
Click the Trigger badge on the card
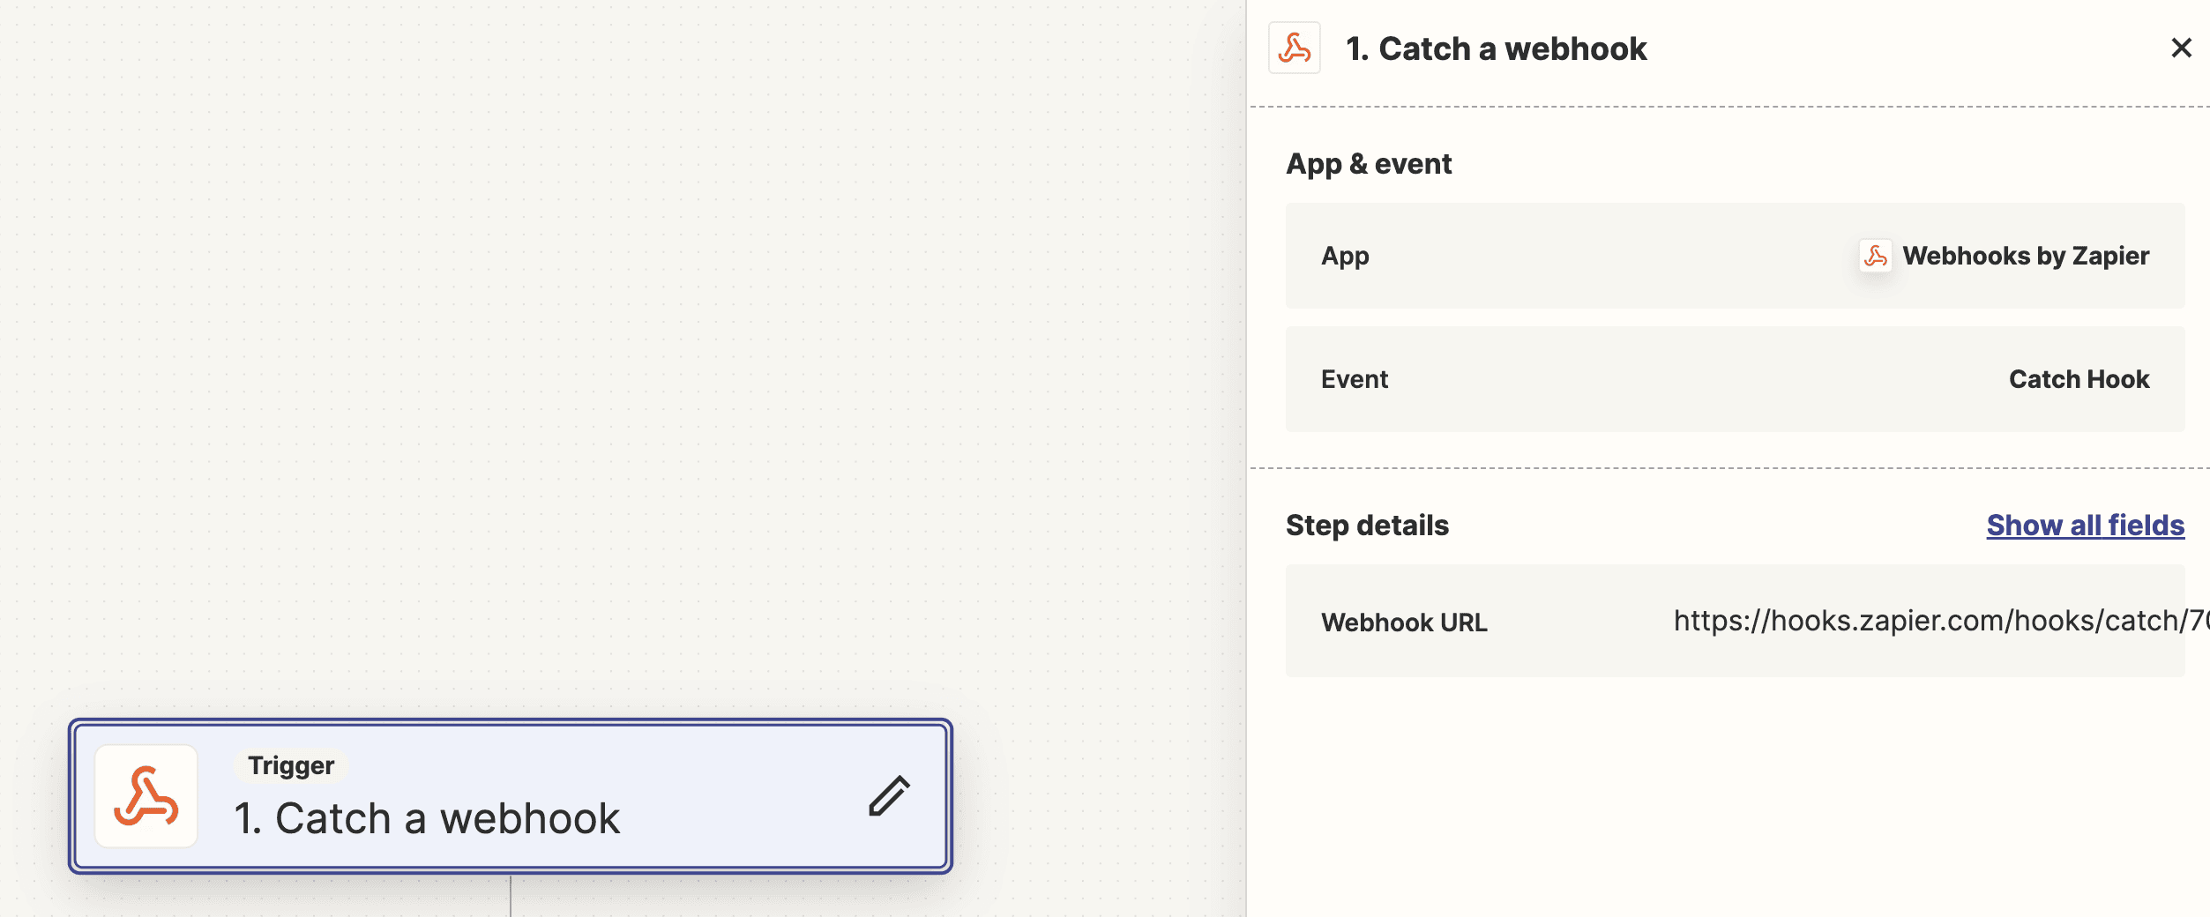pyautogui.click(x=290, y=765)
